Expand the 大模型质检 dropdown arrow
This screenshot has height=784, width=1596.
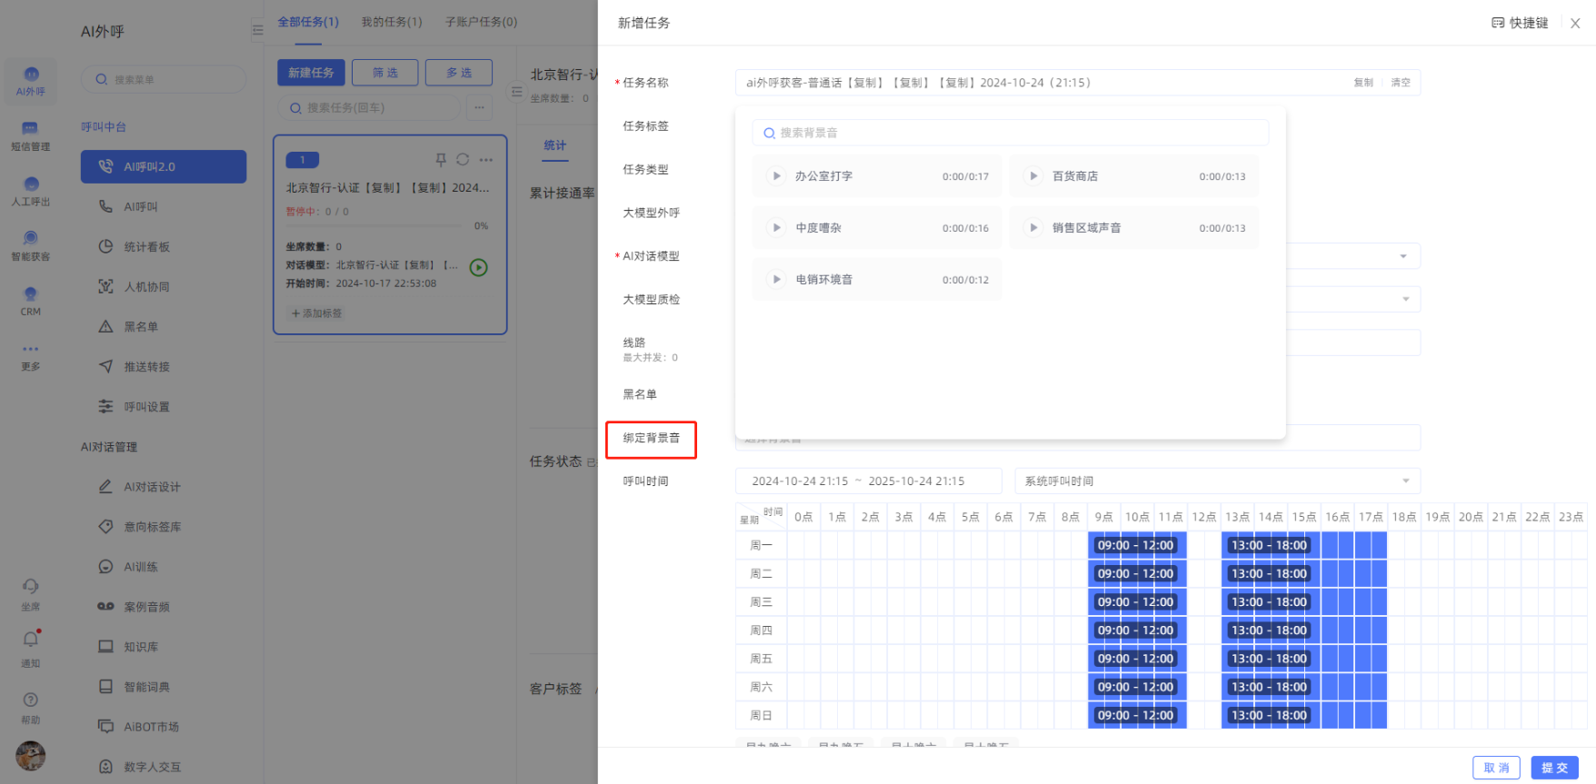pos(1405,300)
